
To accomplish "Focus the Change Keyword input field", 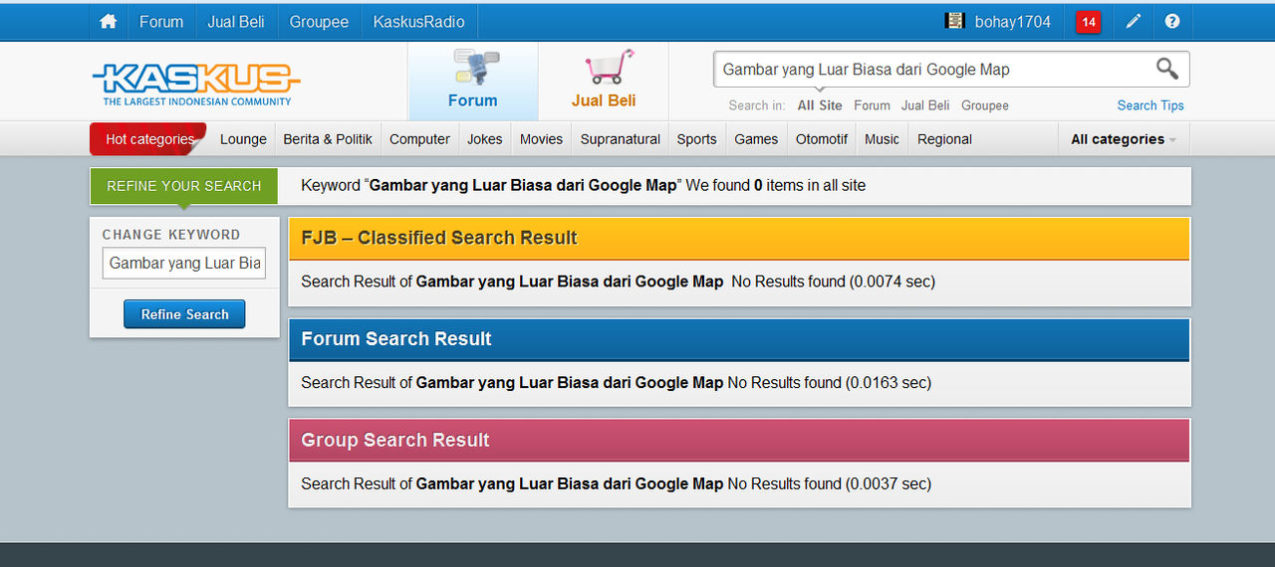I will click(184, 263).
